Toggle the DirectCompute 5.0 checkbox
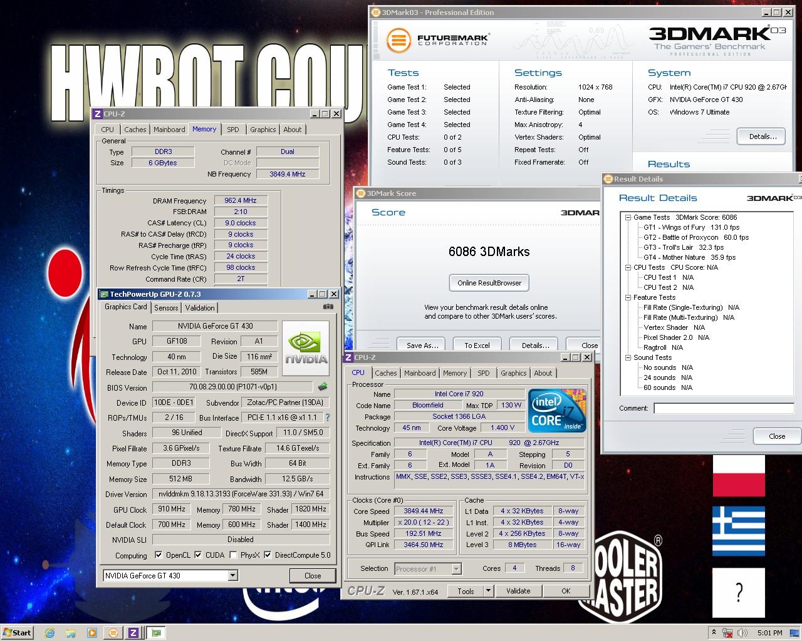Screen dimensions: 802x641 (x=268, y=555)
